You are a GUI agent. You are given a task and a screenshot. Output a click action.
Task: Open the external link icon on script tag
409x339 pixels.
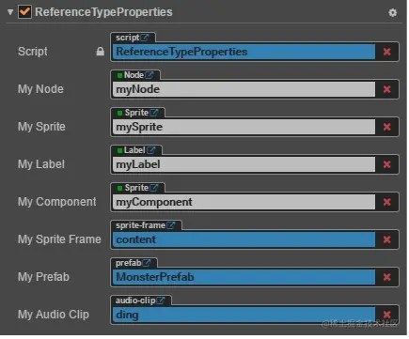coord(145,38)
